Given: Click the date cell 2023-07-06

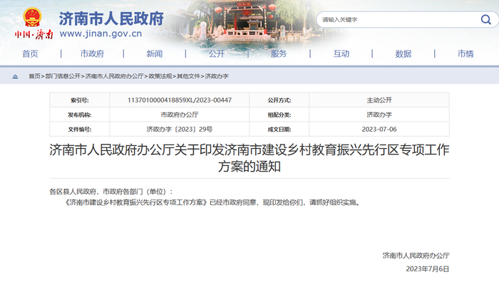Looking at the screenshot, I should pos(379,129).
